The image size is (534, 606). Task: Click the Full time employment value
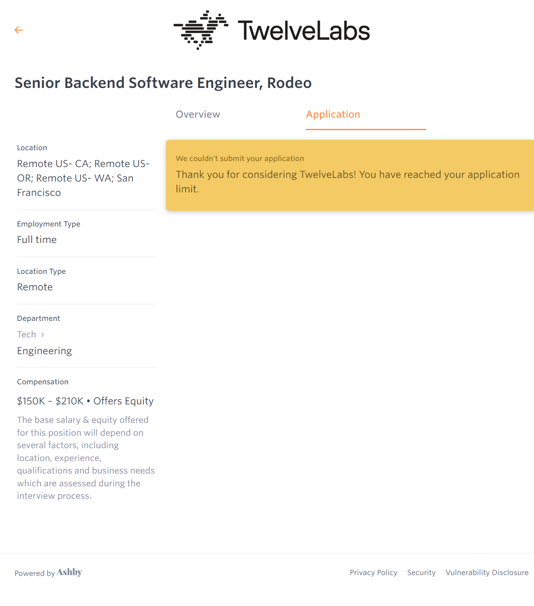37,240
